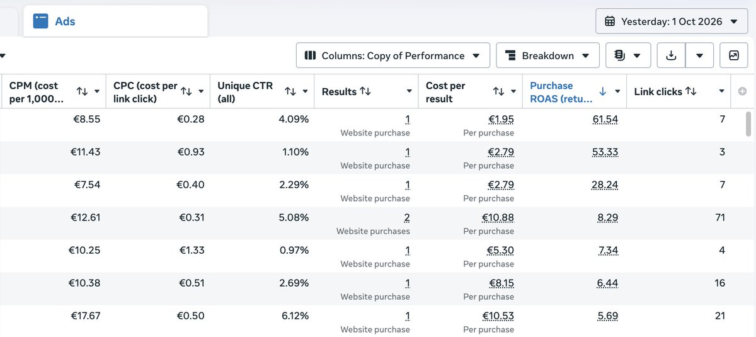
Task: Click Link clicks value 21
Action: point(720,316)
